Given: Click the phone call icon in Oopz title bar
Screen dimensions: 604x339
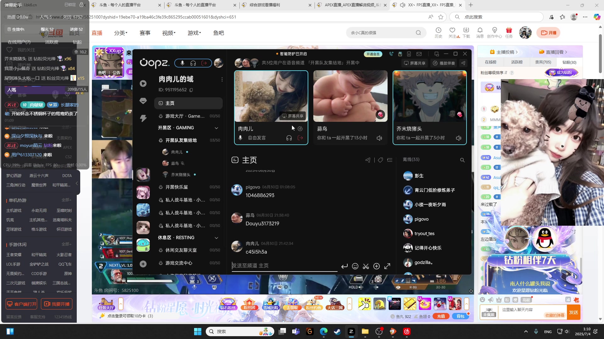Looking at the screenshot, I should (391, 54).
